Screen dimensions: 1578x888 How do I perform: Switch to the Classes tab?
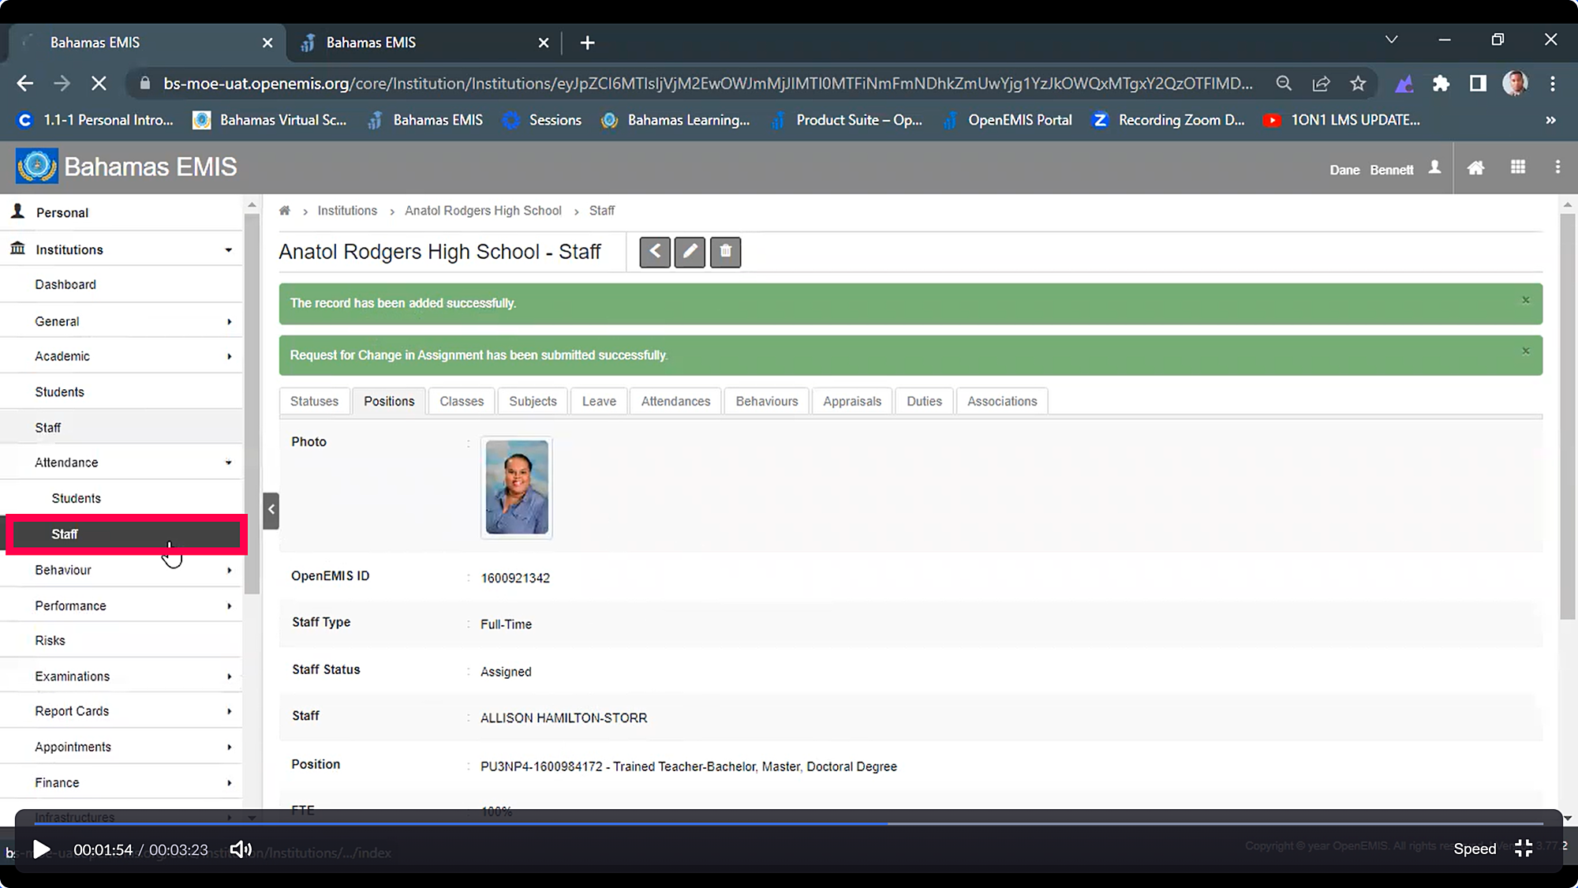[x=462, y=401]
